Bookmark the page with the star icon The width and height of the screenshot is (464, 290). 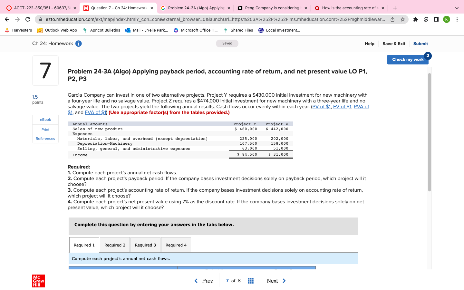[402, 19]
